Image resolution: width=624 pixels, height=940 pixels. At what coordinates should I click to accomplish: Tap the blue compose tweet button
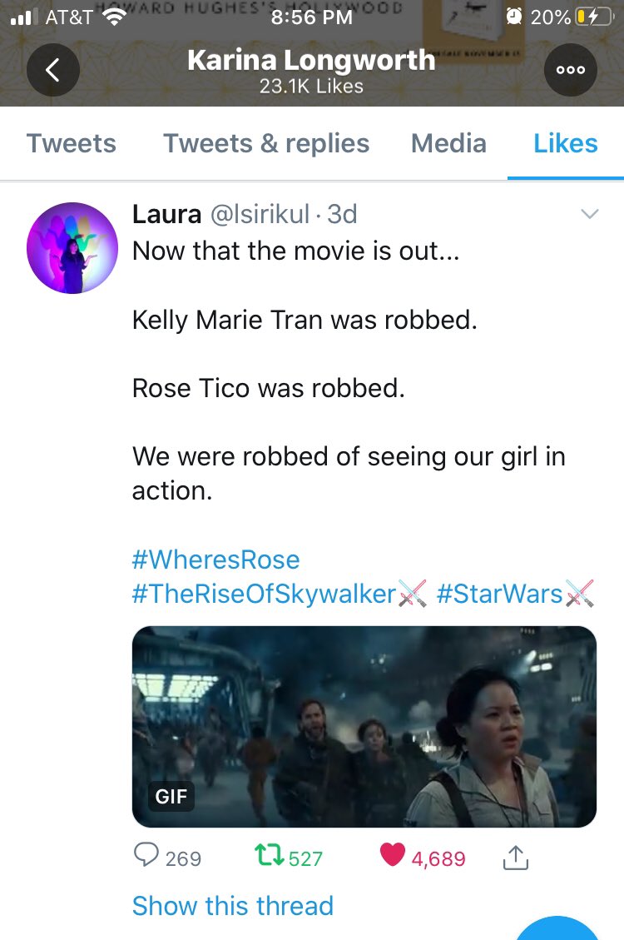[x=557, y=928]
